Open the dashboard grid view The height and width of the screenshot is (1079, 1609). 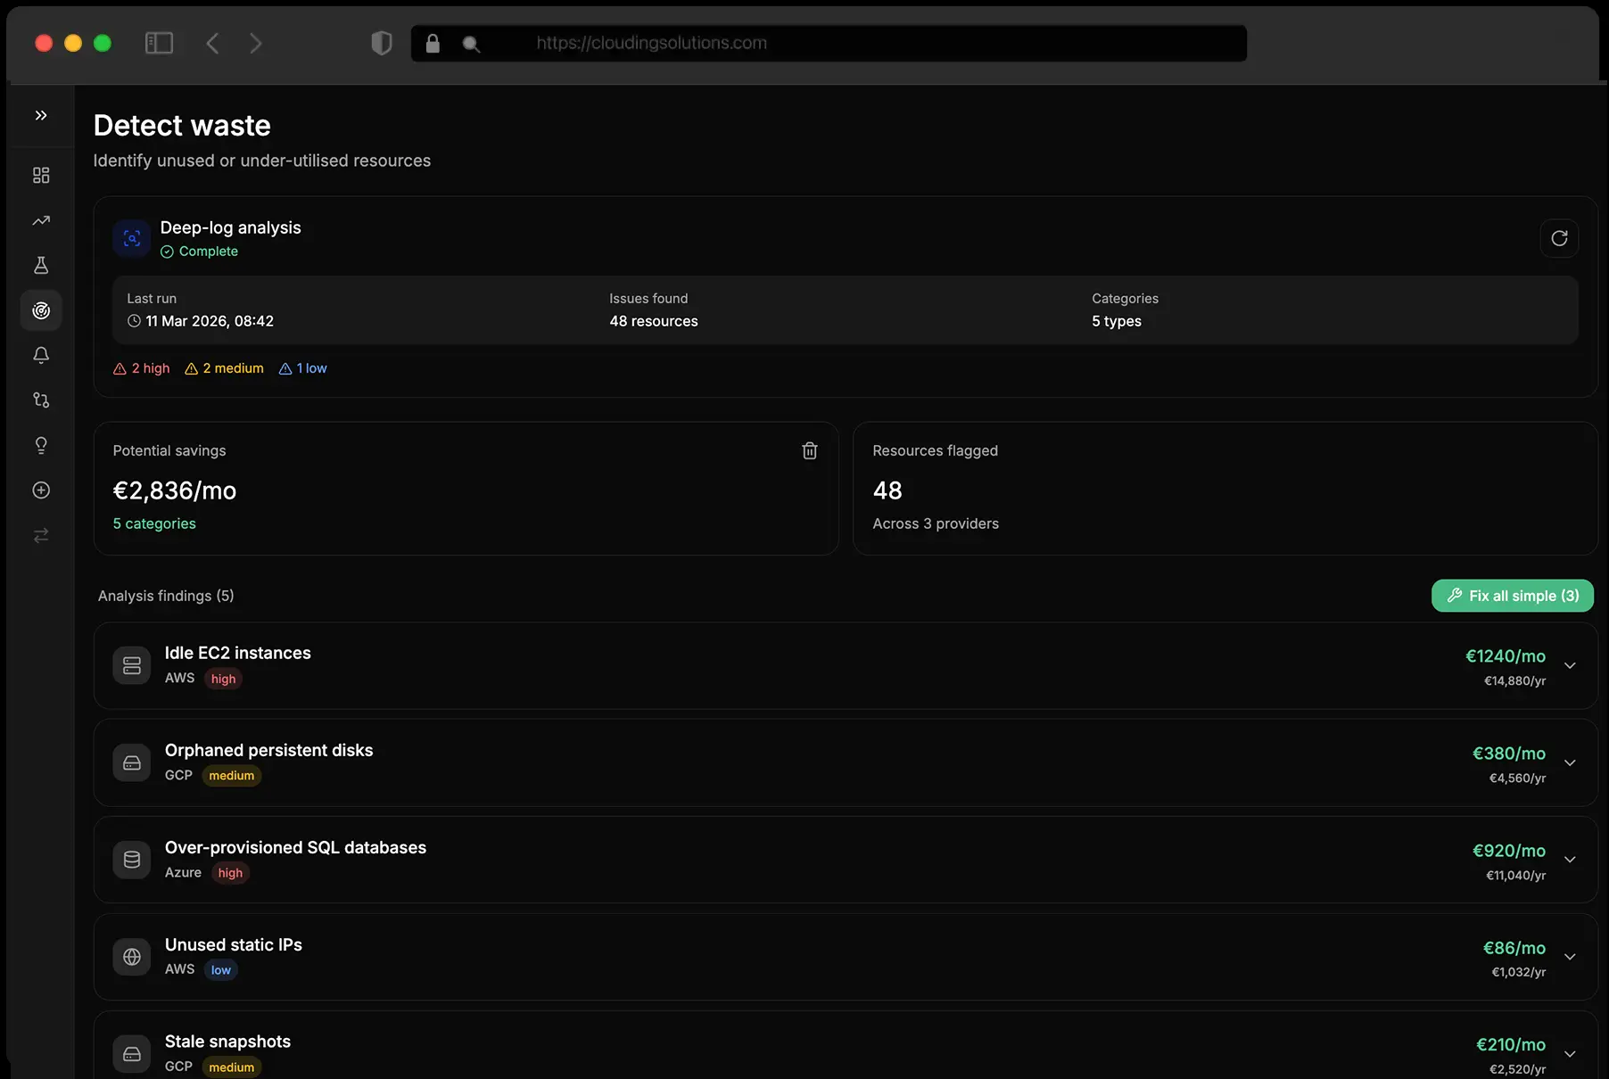41,175
